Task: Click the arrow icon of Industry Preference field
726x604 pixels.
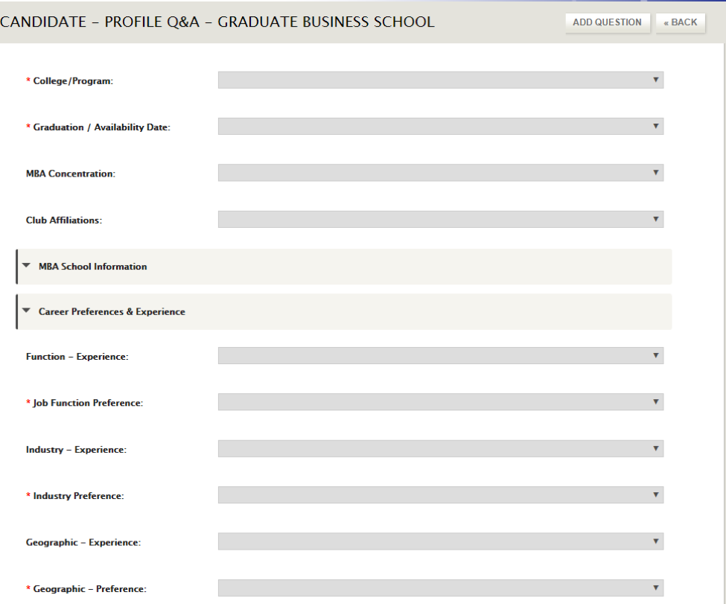Action: [x=655, y=495]
